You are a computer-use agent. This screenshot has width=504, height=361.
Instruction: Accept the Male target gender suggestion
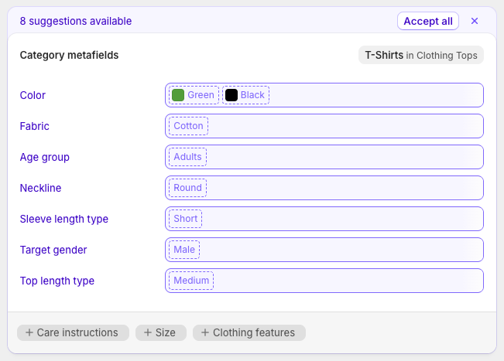[x=184, y=250]
